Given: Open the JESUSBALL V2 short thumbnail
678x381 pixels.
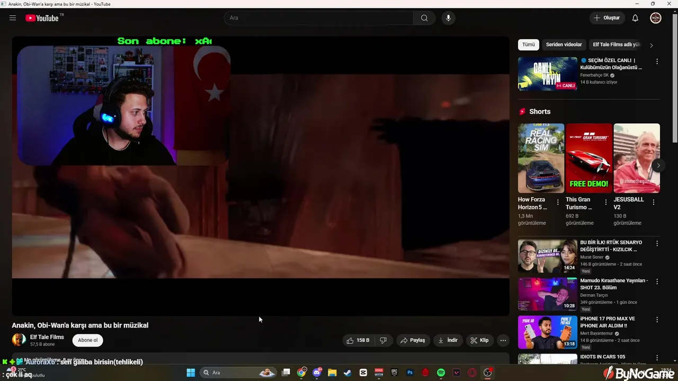Looking at the screenshot, I should (x=636, y=158).
